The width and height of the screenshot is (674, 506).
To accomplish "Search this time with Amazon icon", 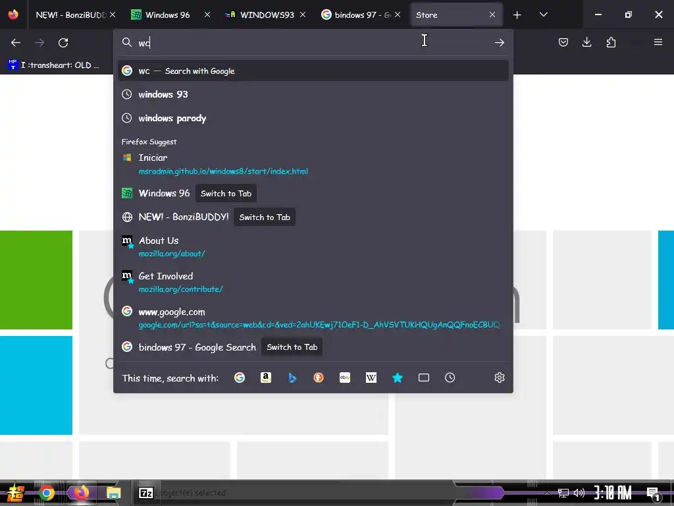I will point(266,378).
